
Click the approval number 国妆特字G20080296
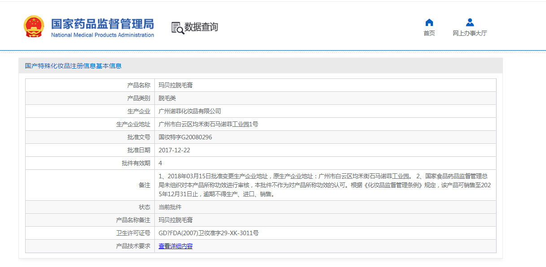pyautogui.click(x=185, y=137)
